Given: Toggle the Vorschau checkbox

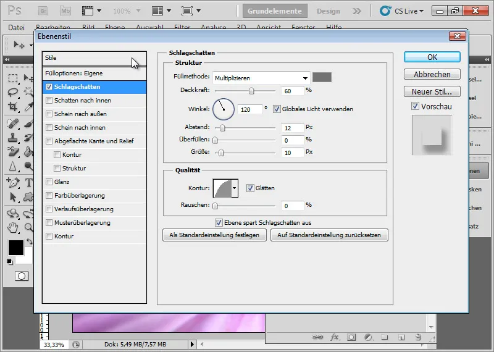Looking at the screenshot, I should tap(415, 106).
